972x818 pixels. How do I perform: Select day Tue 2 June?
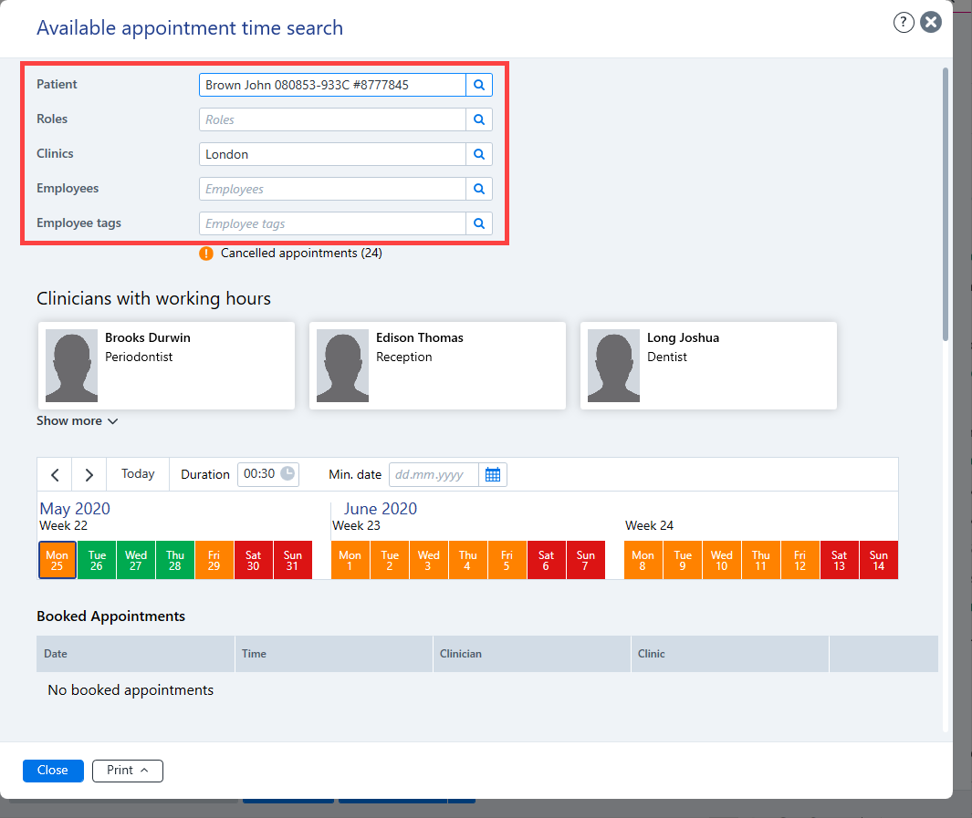(x=390, y=561)
